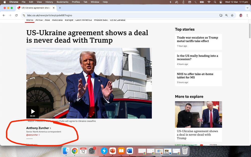Viewport: 251px width, 157px height.
Task: Open the Profiles menu
Action: 76,2
